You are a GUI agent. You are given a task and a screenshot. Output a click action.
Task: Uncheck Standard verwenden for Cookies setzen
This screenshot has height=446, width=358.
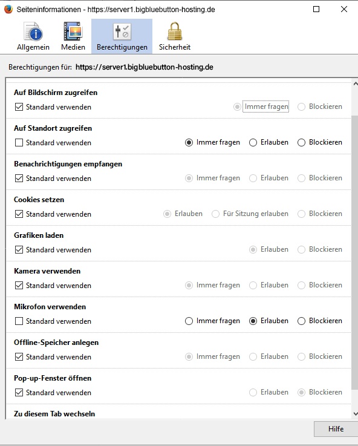pos(19,214)
